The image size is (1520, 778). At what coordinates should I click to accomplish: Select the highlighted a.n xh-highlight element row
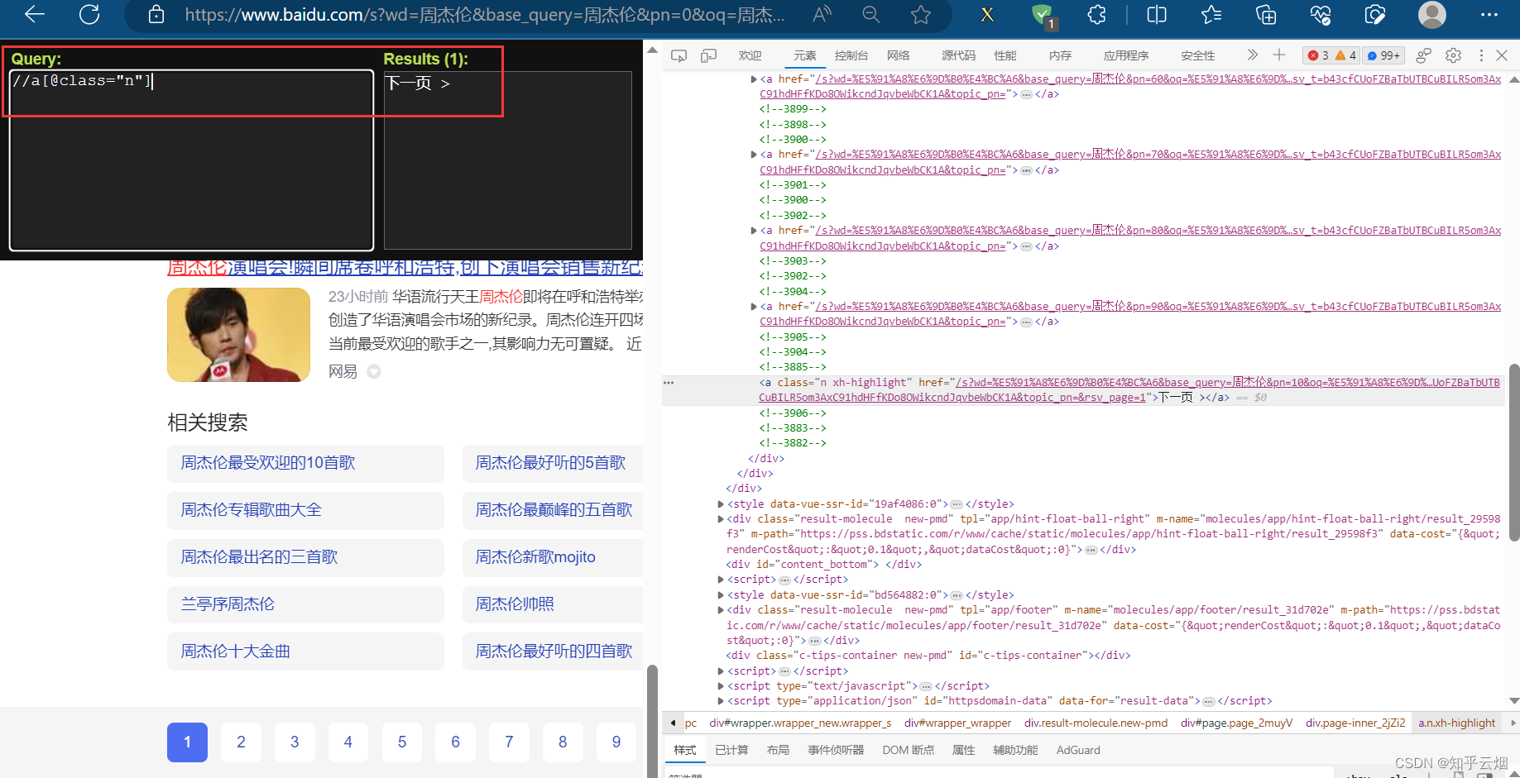point(1083,390)
